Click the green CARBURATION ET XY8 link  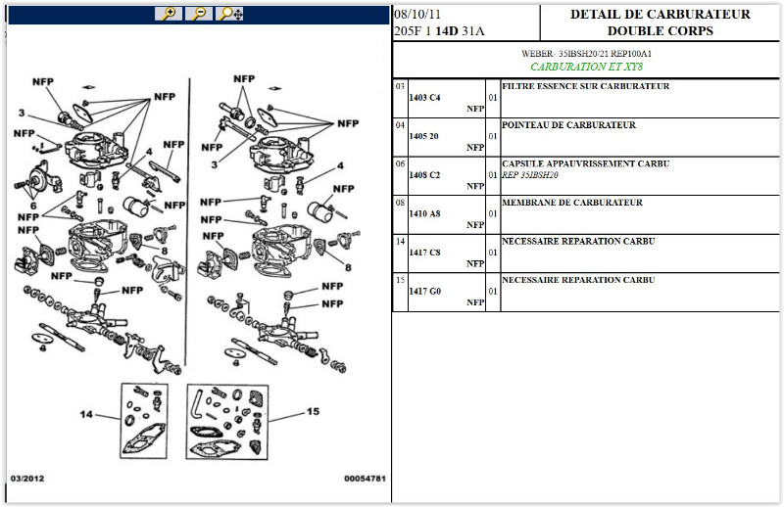pos(585,68)
